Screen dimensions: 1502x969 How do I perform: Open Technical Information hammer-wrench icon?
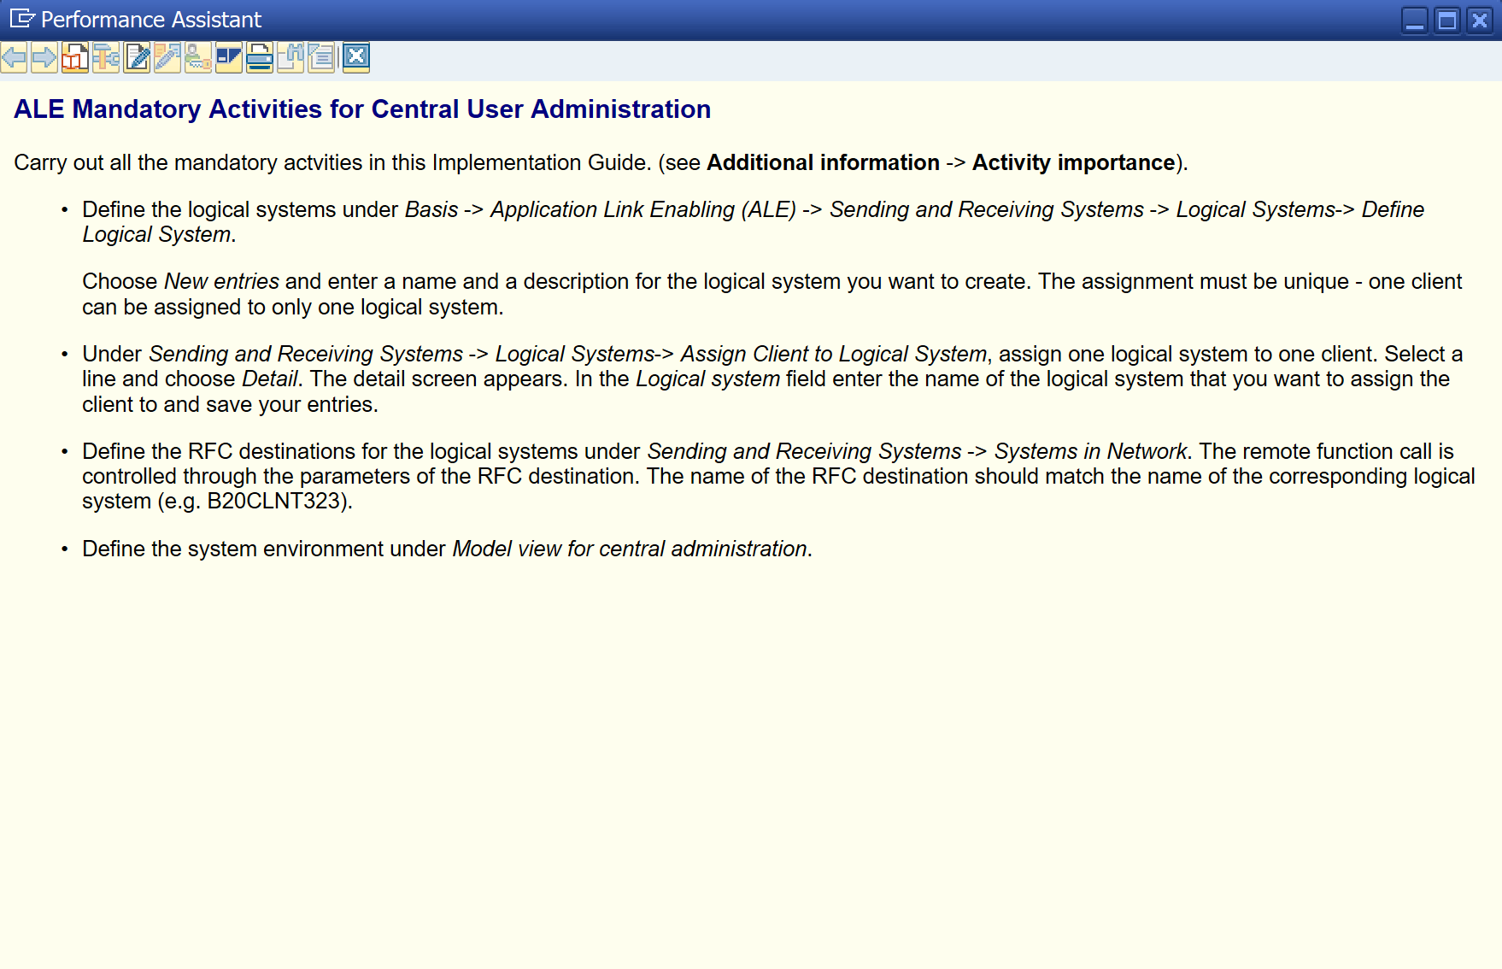tap(106, 57)
